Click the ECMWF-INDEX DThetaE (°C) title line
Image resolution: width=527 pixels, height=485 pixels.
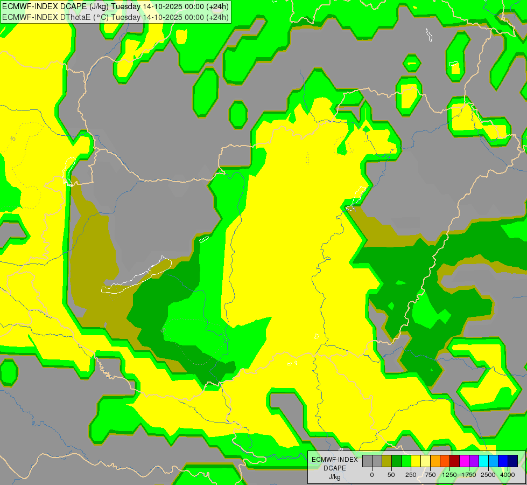pyautogui.click(x=115, y=17)
